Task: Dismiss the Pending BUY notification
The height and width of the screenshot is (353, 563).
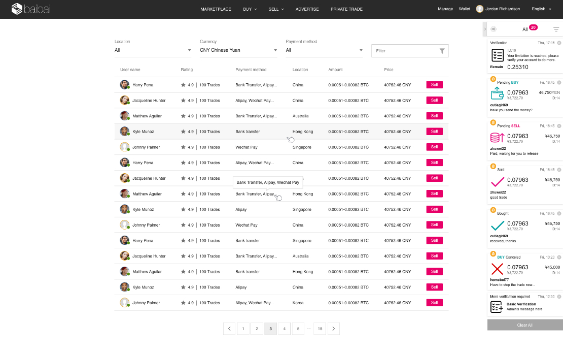Action: [x=559, y=83]
